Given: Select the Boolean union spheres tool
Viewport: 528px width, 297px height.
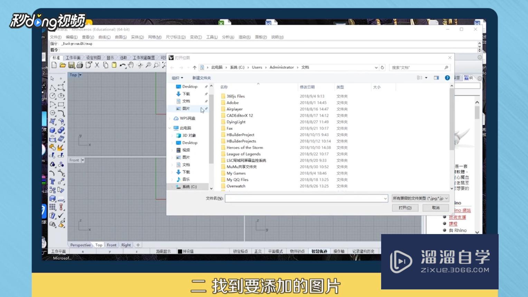Looking at the screenshot, I should 61,130.
